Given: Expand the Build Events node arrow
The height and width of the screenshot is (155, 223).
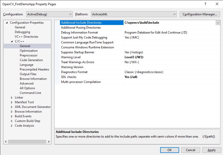Looking at the screenshot, I should pos(12,116).
